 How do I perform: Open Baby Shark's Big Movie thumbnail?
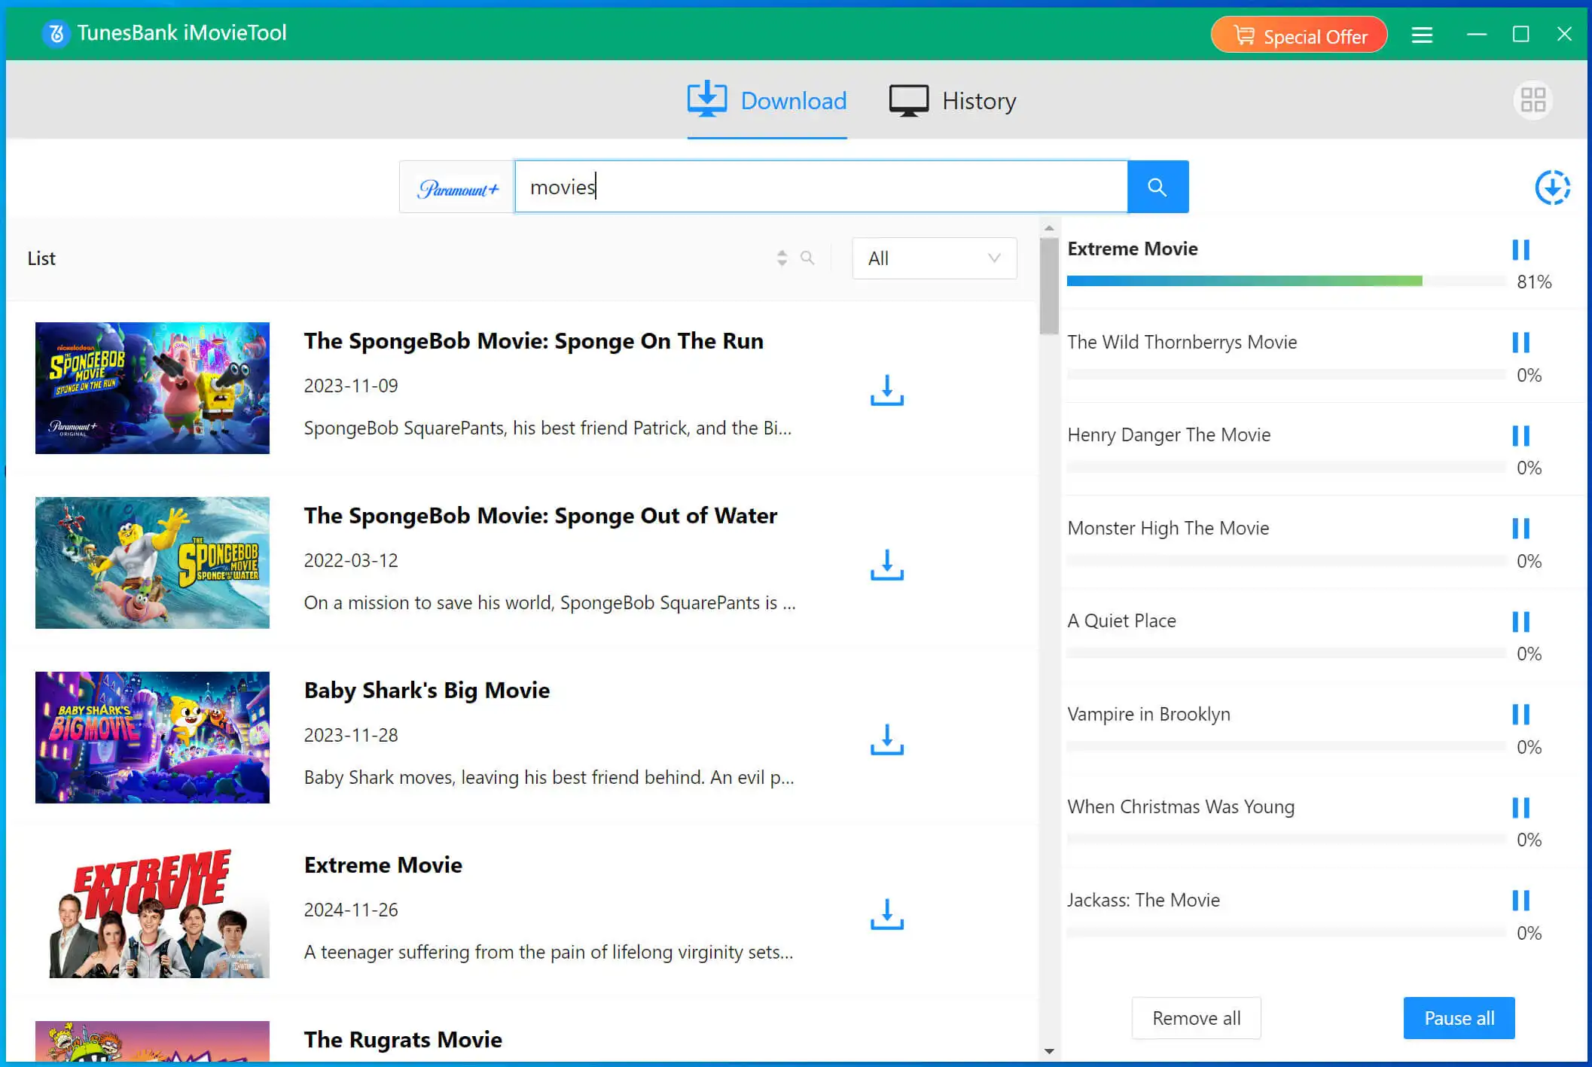click(x=152, y=737)
